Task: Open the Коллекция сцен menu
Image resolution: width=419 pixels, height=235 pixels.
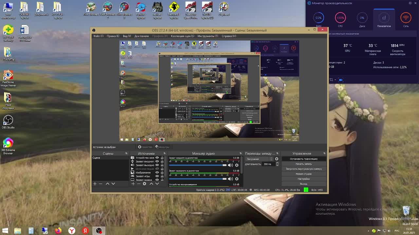Action: pos(182,36)
